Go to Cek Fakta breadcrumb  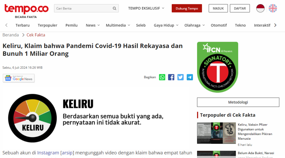(36, 35)
